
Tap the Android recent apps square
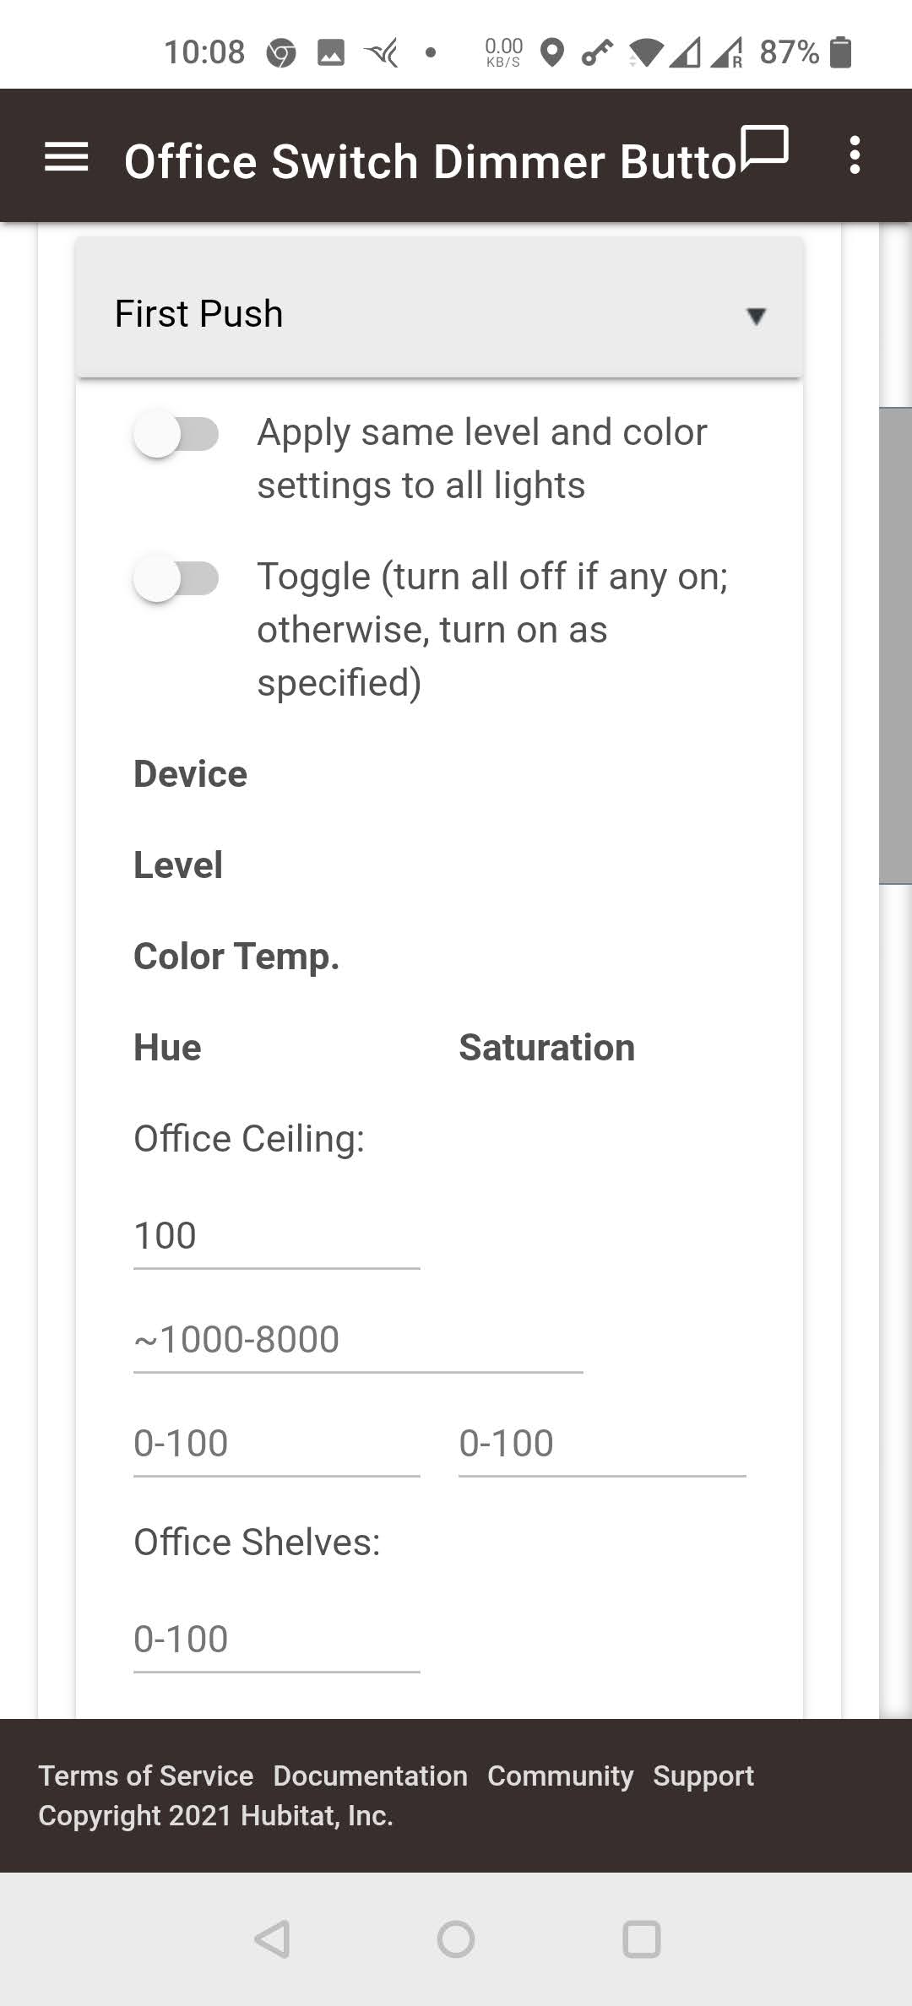click(x=641, y=1939)
